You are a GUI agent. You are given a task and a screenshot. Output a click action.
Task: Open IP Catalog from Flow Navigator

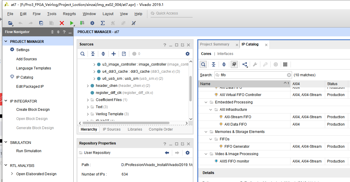[25, 77]
